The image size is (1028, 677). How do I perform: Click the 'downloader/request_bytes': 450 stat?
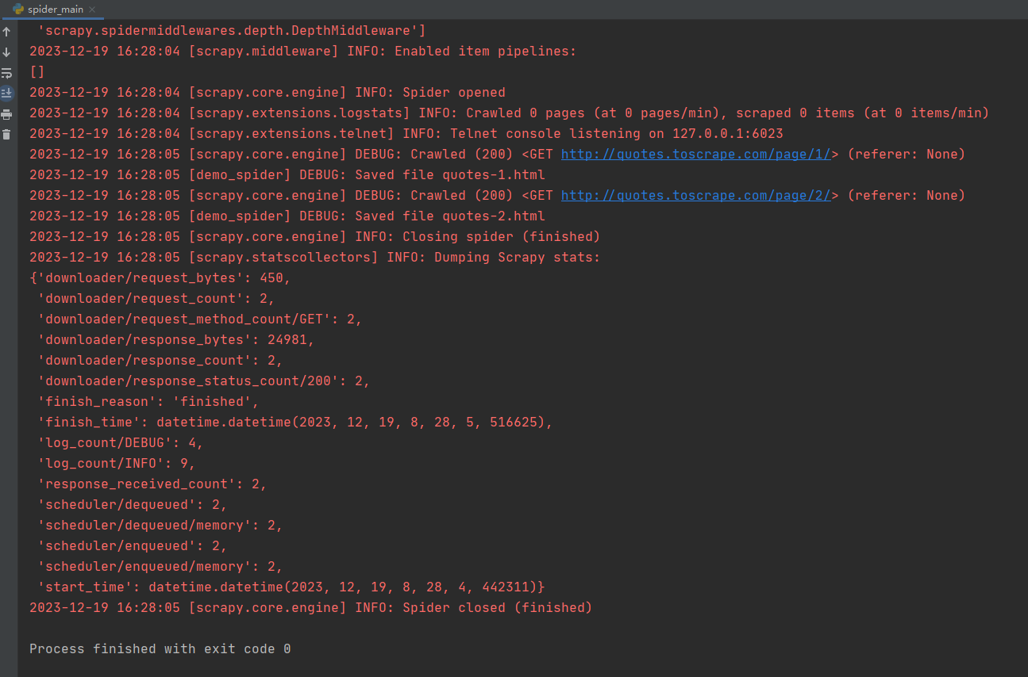tap(160, 277)
